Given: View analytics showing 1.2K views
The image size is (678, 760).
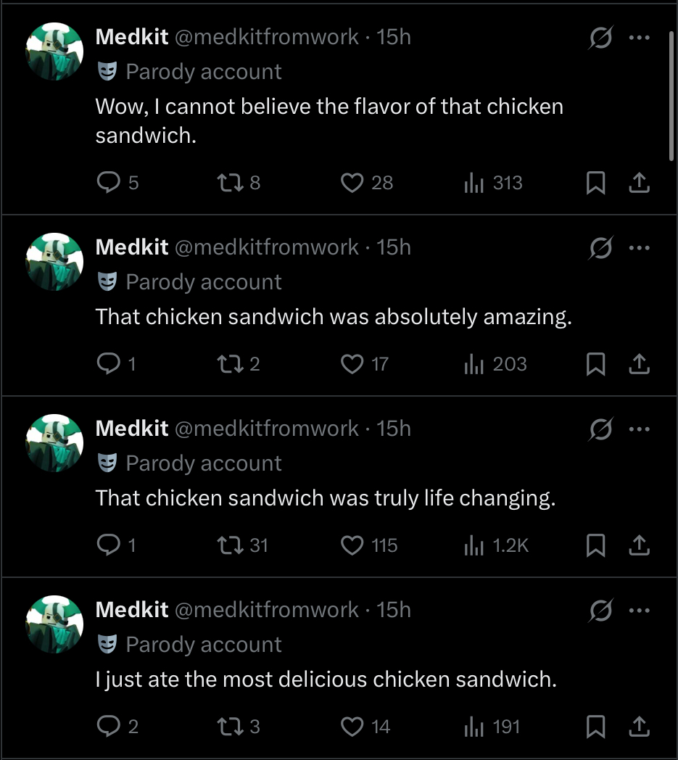Looking at the screenshot, I should coord(496,545).
